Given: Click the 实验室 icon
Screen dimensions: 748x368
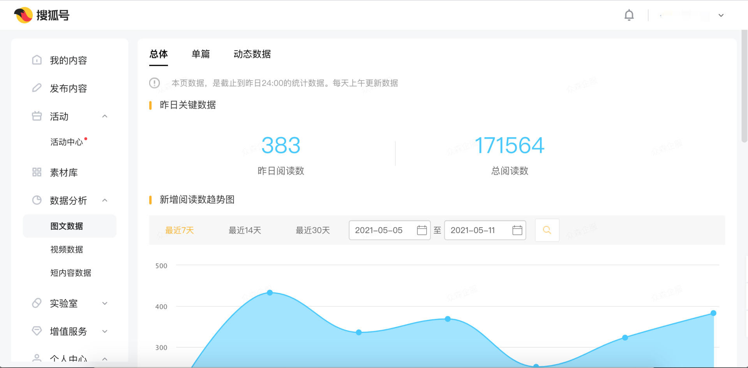Looking at the screenshot, I should 37,303.
